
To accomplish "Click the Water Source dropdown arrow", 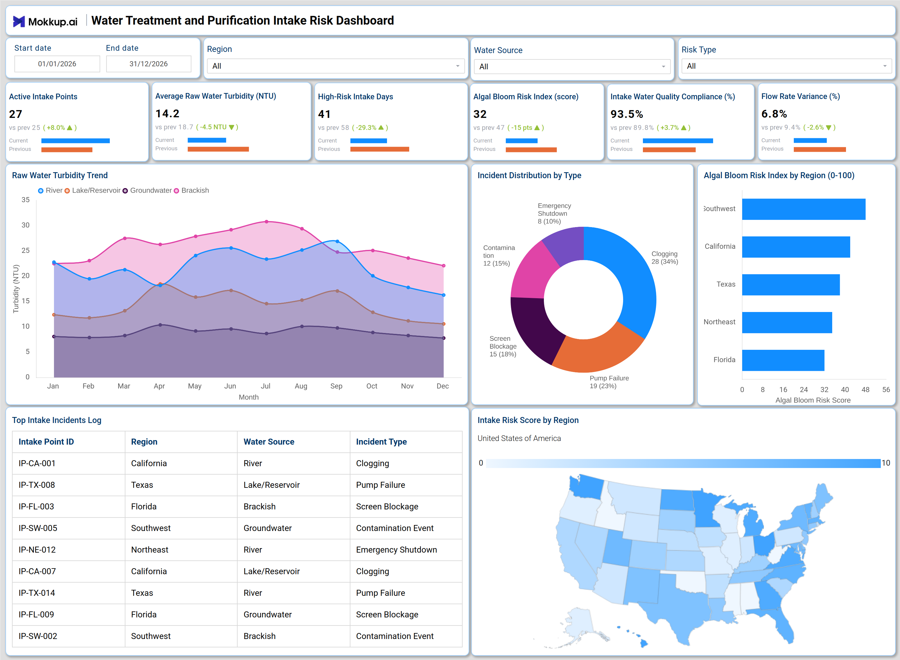I will click(x=664, y=67).
